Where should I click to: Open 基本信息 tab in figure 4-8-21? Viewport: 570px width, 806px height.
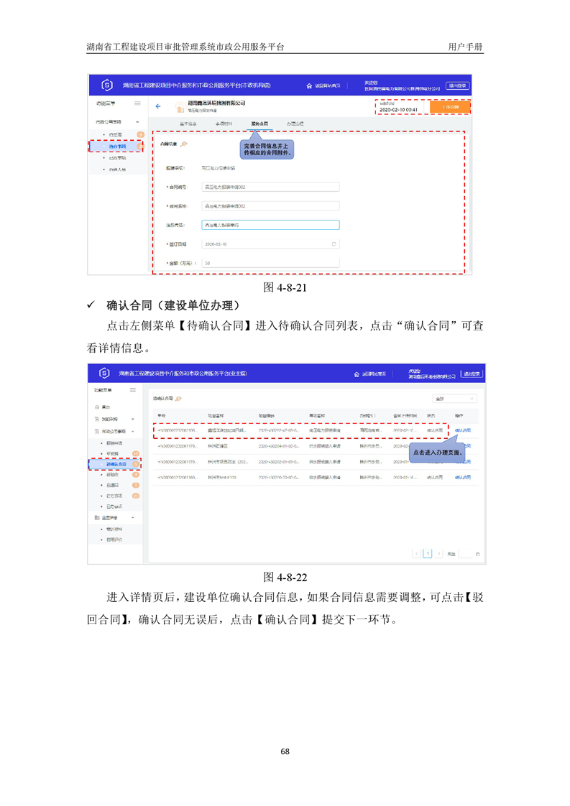188,124
